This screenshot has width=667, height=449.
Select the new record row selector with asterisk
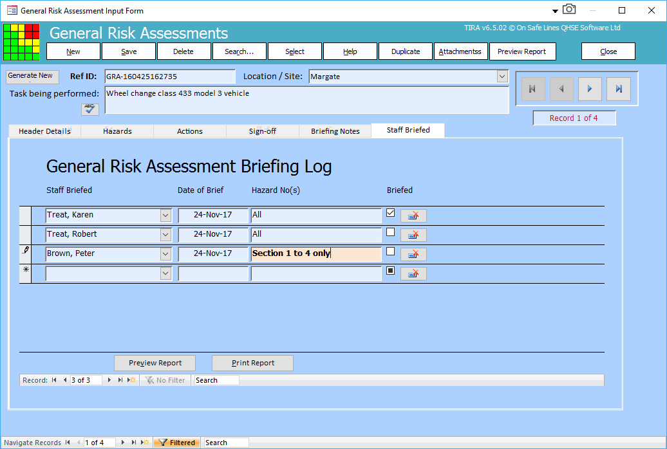[26, 273]
